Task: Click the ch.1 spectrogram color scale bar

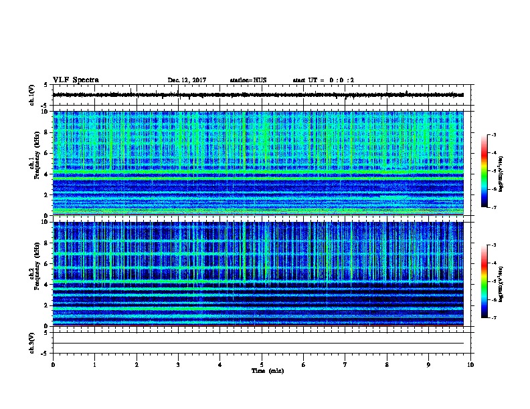Action: point(484,171)
